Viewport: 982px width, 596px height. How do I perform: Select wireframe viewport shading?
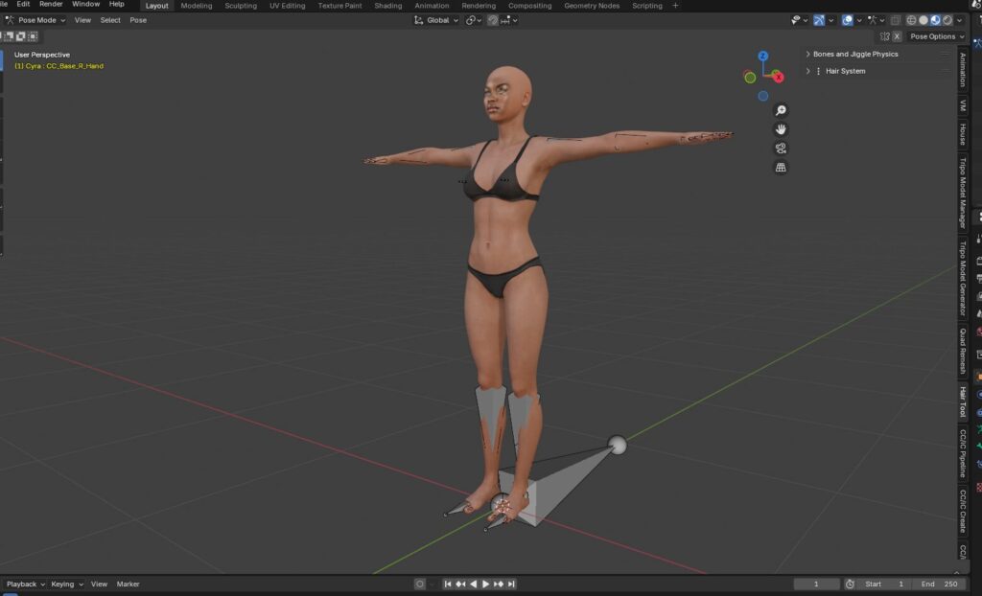pyautogui.click(x=911, y=20)
